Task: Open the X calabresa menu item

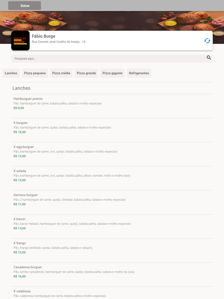Action: pos(112,293)
